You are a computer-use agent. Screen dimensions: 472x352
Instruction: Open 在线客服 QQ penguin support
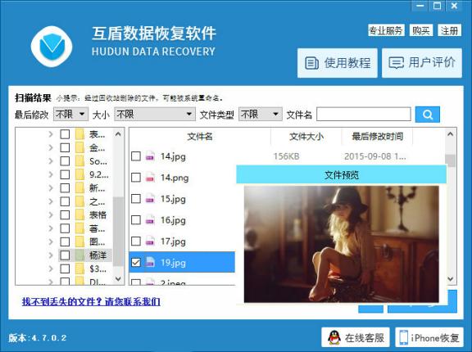[x=356, y=337]
